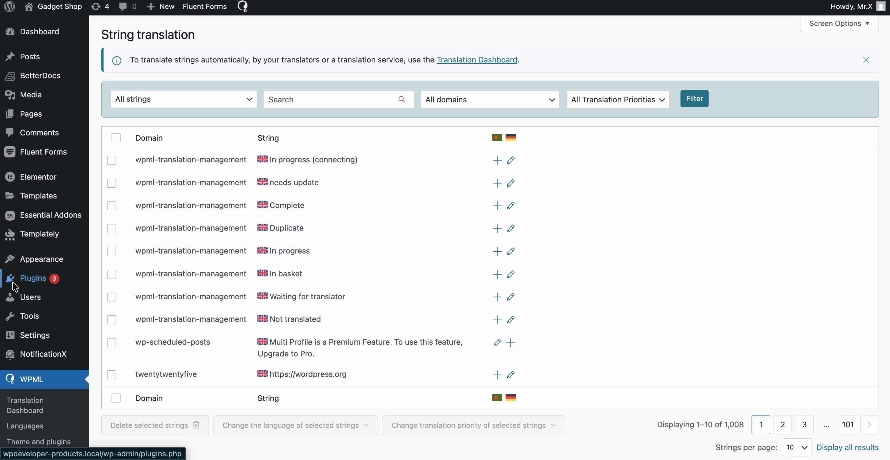This screenshot has width=890, height=460.
Task: Open the WordPress logo menu
Action: tap(9, 6)
